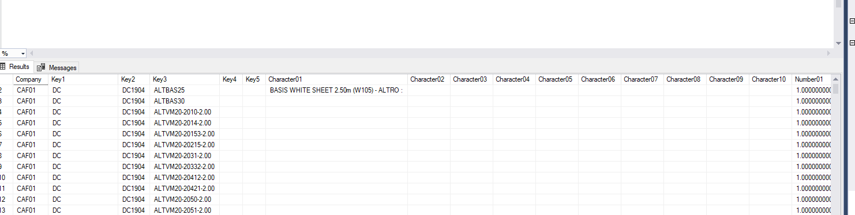Click the ALTVM20-2051-2.00 cell
The image size is (855, 215).
pos(185,210)
